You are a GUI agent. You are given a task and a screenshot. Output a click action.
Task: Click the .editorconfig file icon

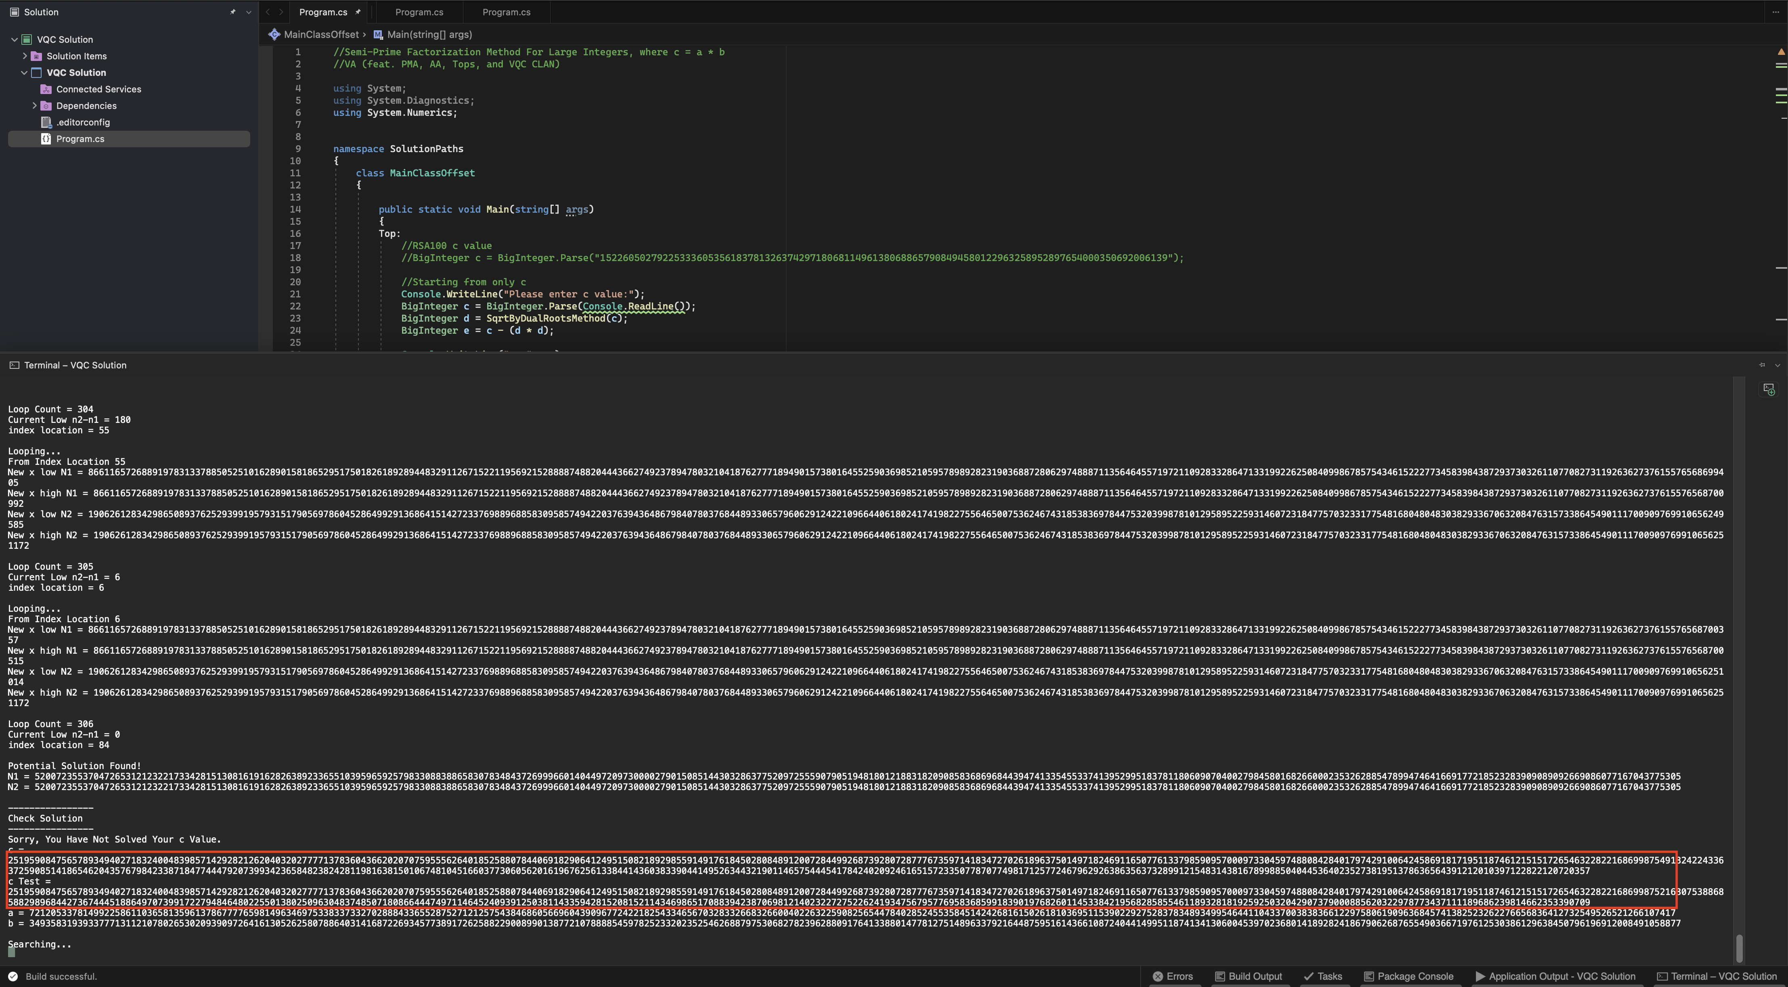(x=46, y=122)
